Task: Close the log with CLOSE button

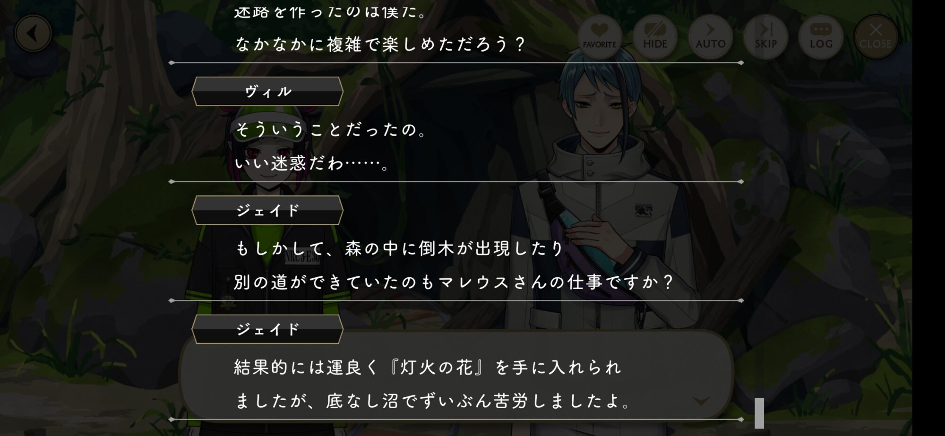Action: [876, 36]
